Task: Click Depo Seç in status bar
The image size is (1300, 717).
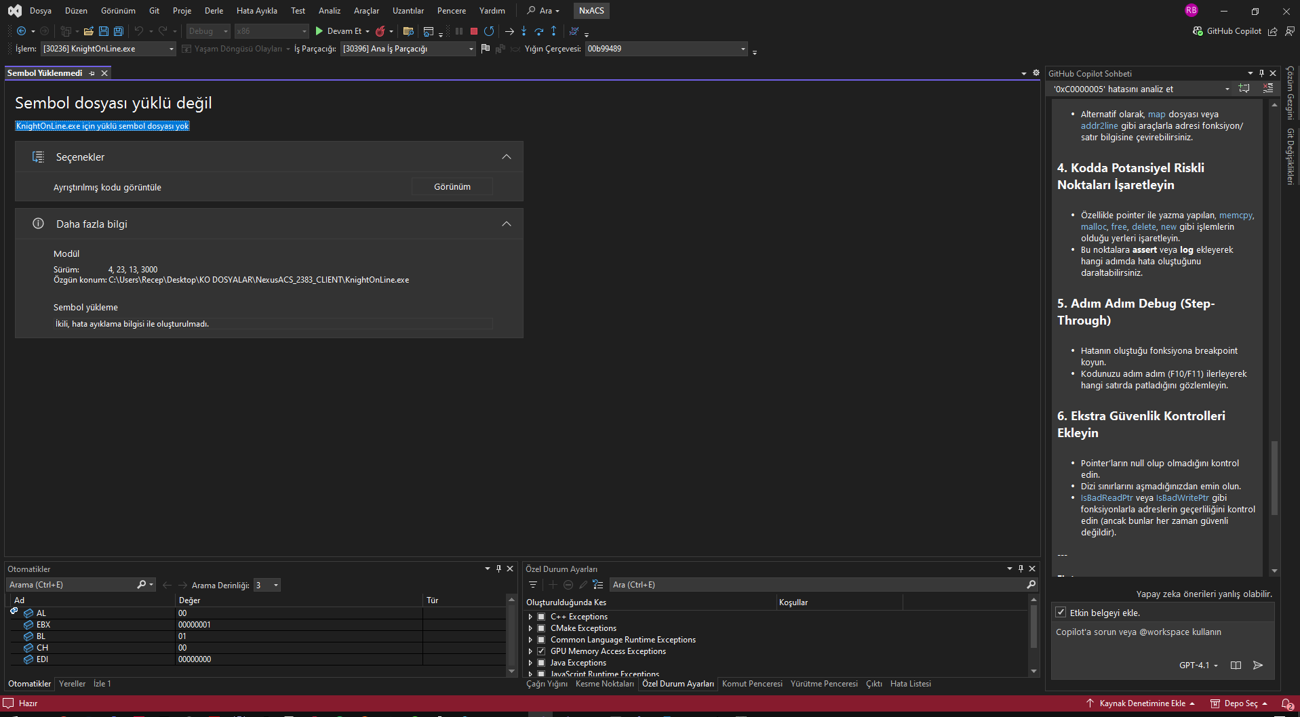Action: [1239, 703]
